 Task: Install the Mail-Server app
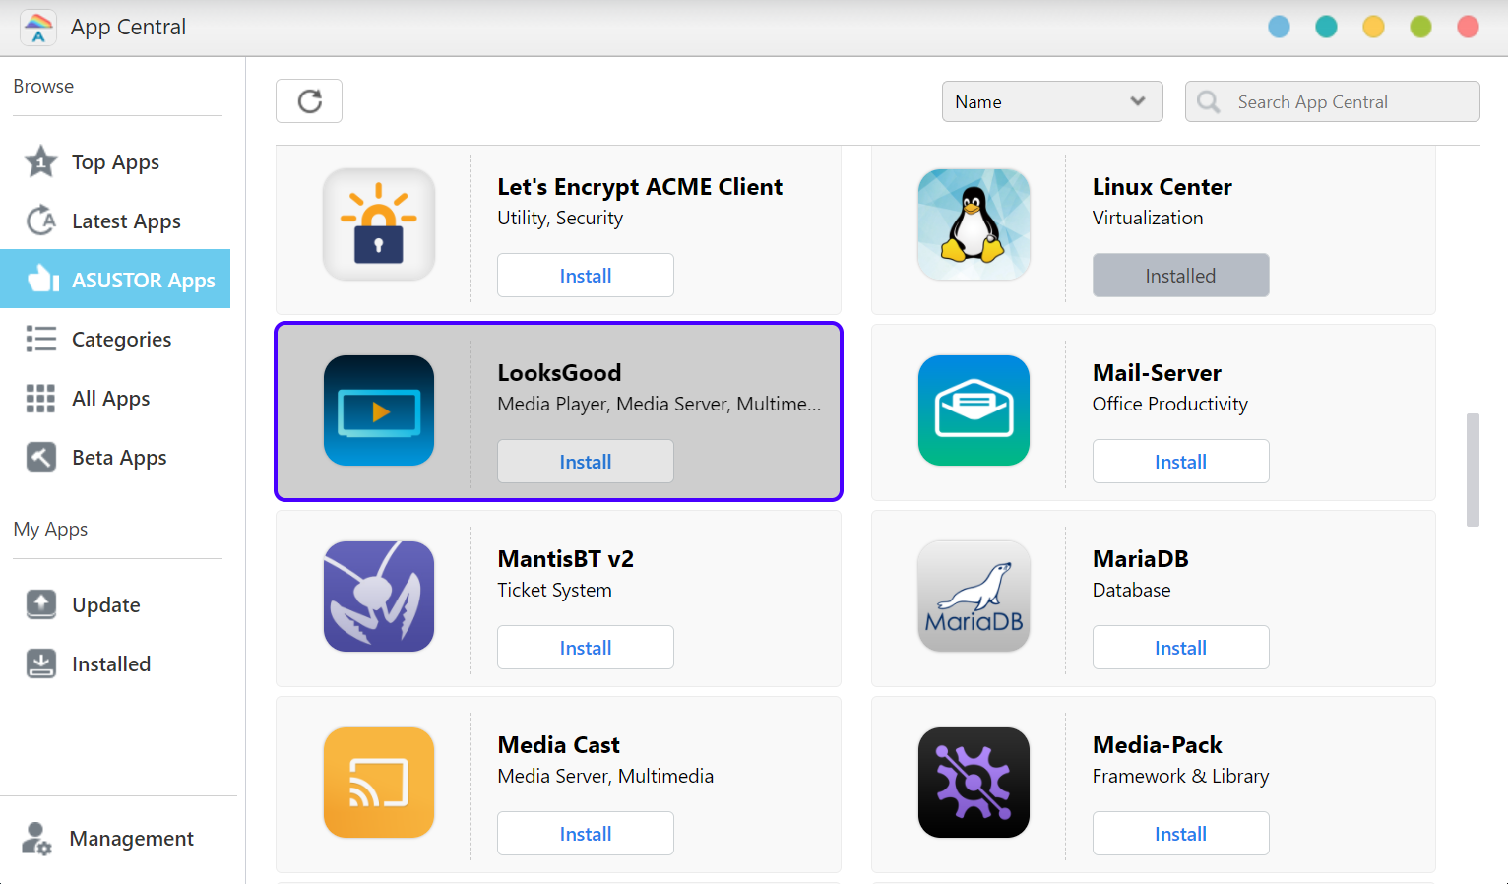(1180, 462)
